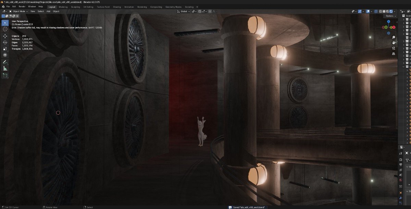Select the Scale tool
Image resolution: width=411 pixels, height=209 pixels.
[x=5, y=49]
